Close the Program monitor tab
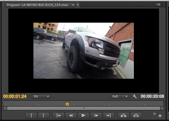The image size is (169, 121). 78,5
